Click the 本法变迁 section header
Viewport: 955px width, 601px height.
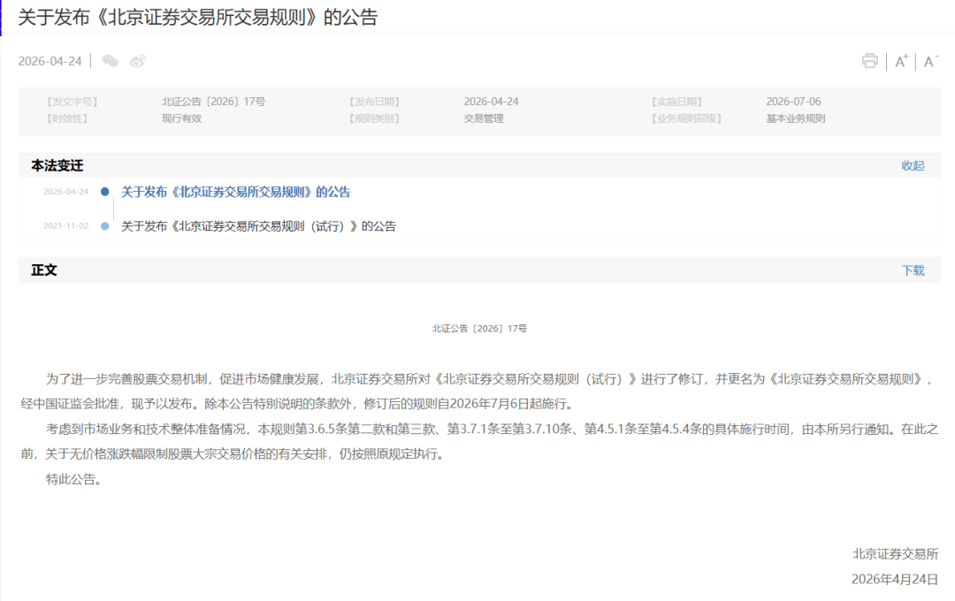pyautogui.click(x=57, y=165)
